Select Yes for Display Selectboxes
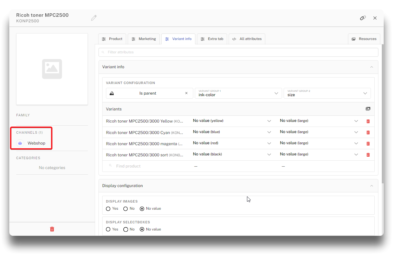Image resolution: width=393 pixels, height=255 pixels. (108, 230)
